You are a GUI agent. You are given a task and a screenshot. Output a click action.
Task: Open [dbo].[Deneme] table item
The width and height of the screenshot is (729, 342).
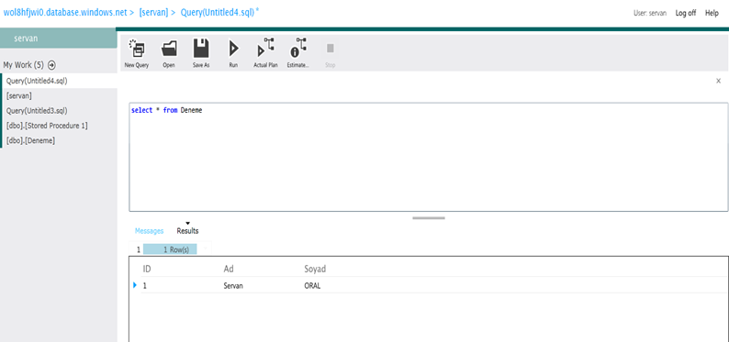(x=59, y=140)
